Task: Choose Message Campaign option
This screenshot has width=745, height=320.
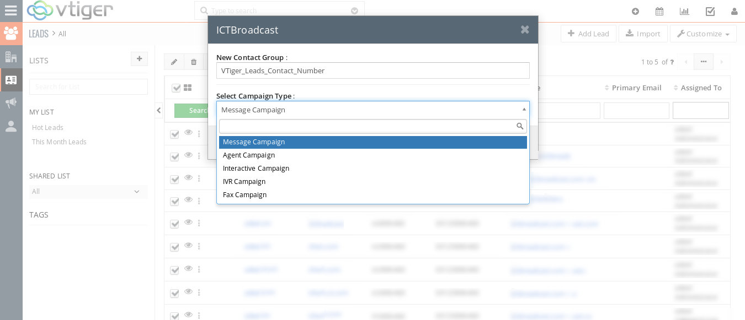Action: pyautogui.click(x=373, y=142)
